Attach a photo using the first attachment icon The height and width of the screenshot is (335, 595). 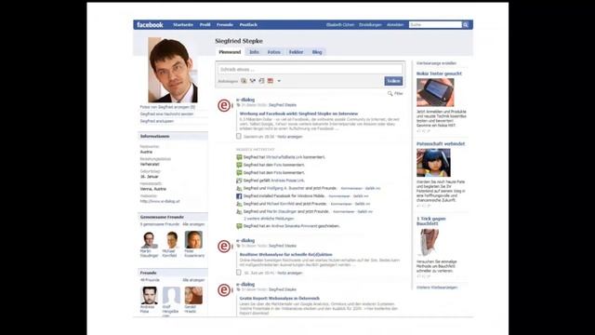[244, 81]
